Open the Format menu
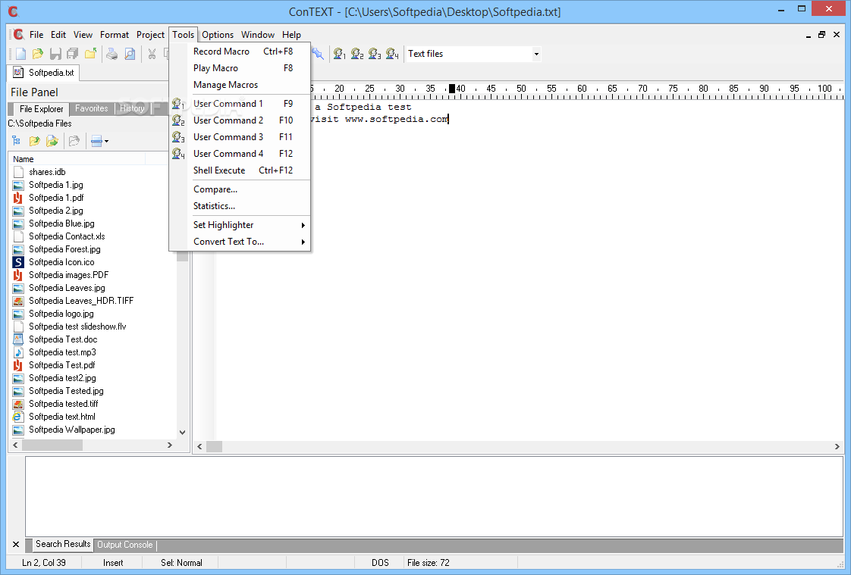 pos(115,35)
